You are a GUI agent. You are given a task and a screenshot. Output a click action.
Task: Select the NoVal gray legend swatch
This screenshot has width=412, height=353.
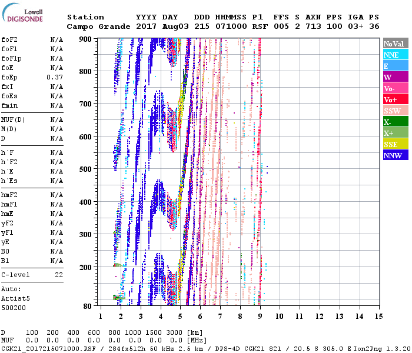tap(396, 44)
